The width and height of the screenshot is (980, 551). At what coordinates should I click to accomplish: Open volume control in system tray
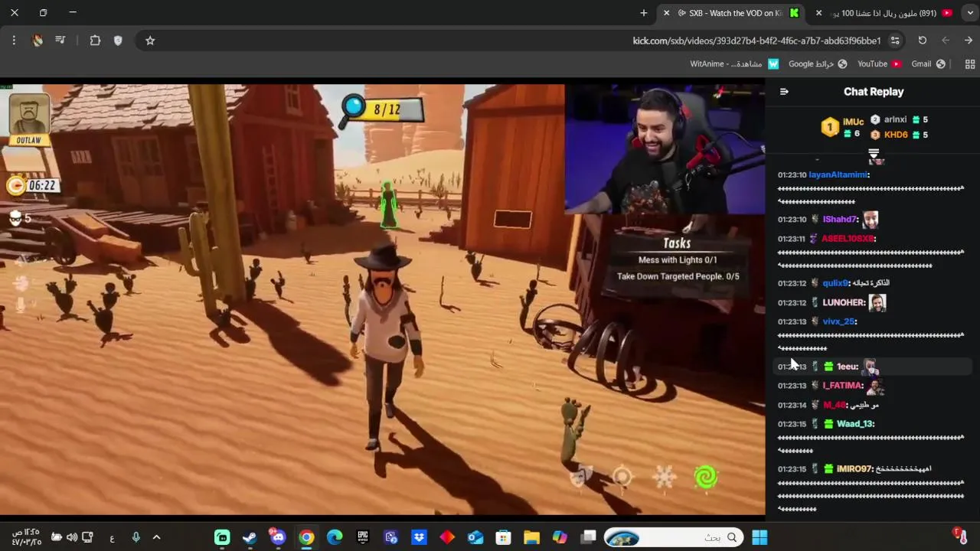tap(72, 538)
